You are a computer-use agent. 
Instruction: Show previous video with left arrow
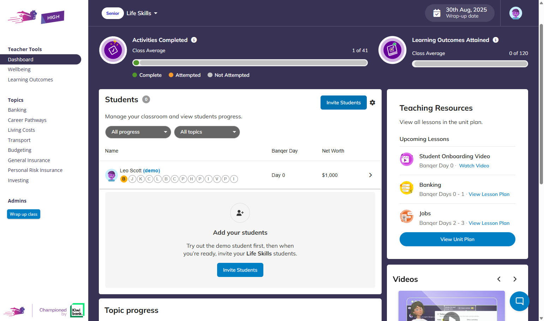pyautogui.click(x=499, y=279)
